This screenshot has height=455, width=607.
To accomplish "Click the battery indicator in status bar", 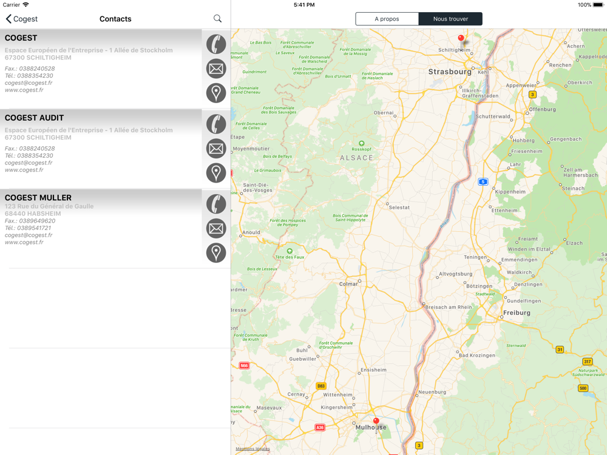I will 598,5.
